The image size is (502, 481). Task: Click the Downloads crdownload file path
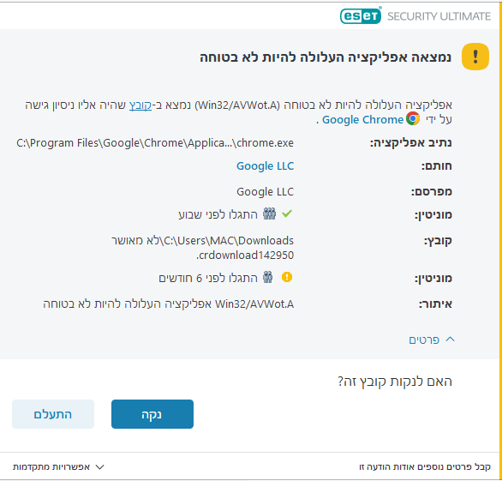202,248
